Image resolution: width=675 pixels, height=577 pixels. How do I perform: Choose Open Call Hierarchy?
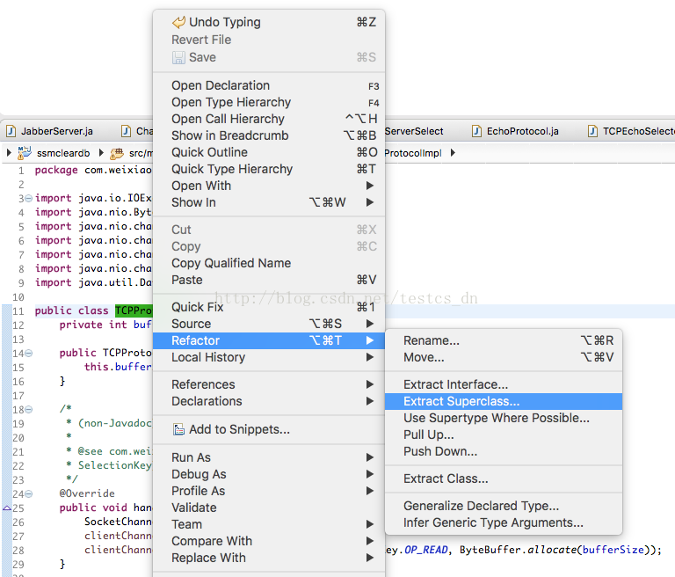coord(269,119)
